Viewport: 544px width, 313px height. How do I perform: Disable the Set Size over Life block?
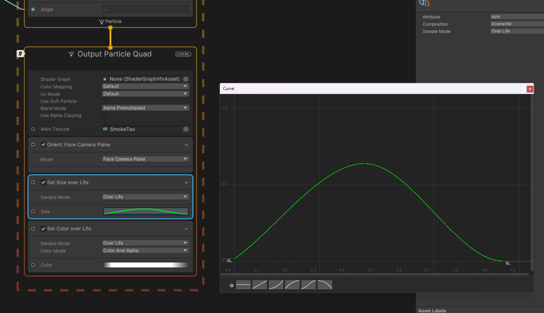pyautogui.click(x=44, y=182)
